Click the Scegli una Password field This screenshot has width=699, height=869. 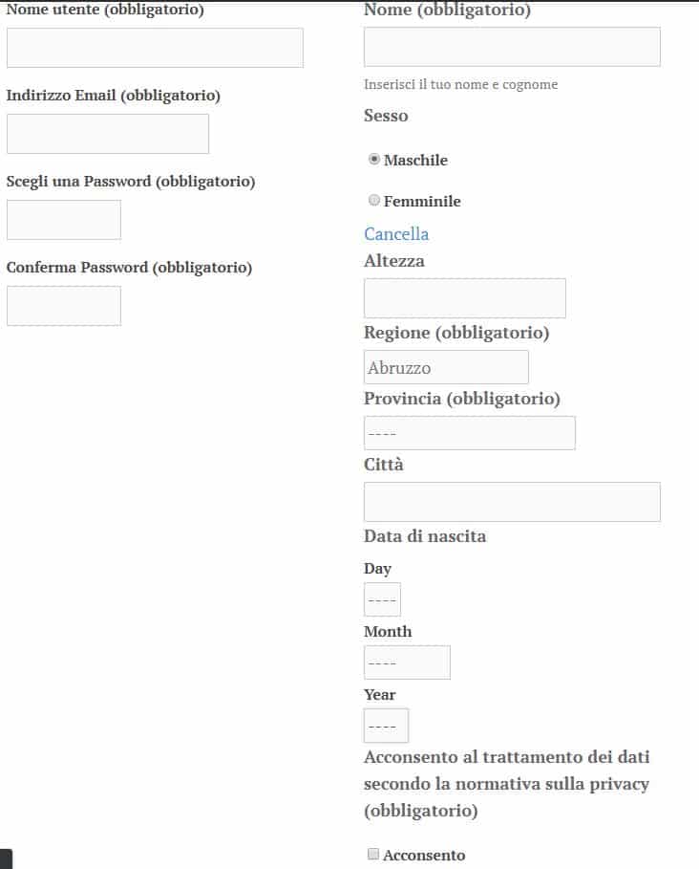64,220
